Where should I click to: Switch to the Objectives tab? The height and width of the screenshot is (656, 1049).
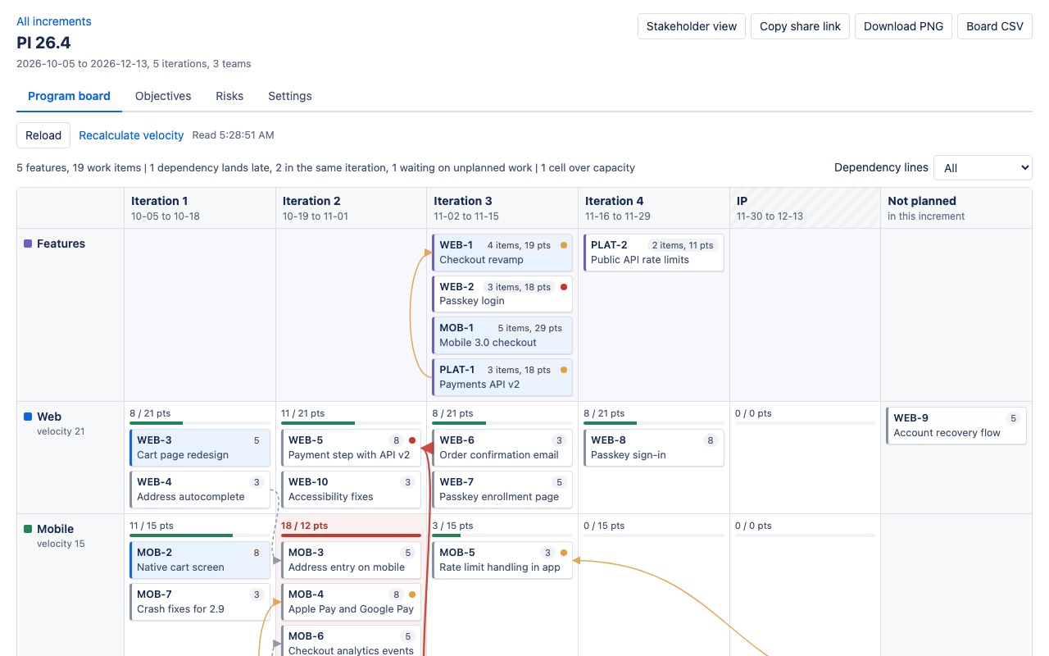163,96
